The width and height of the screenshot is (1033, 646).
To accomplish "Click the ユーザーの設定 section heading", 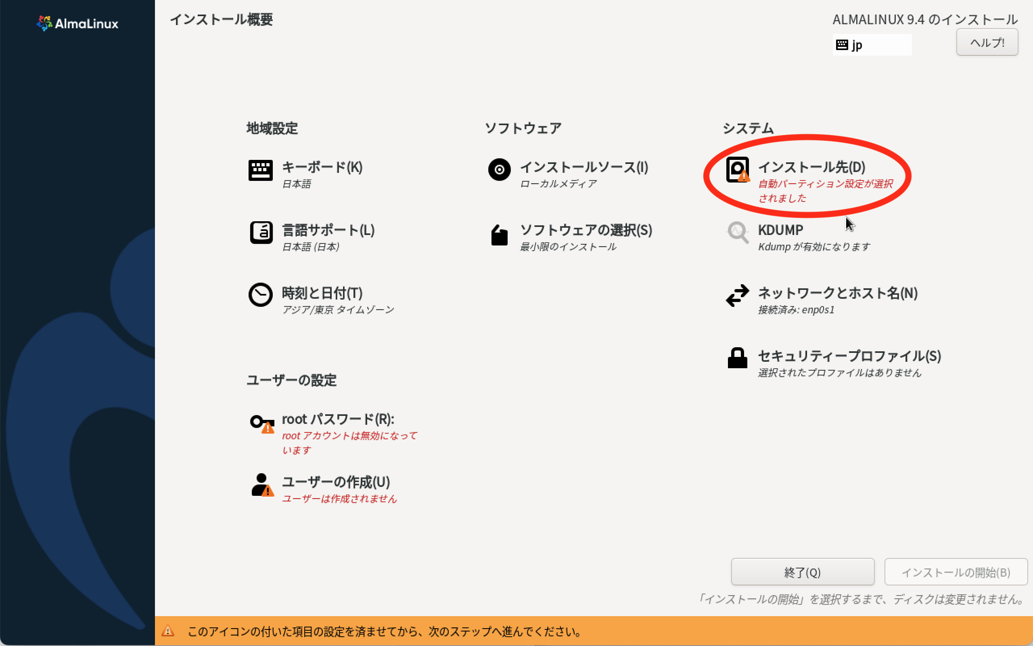I will point(292,380).
